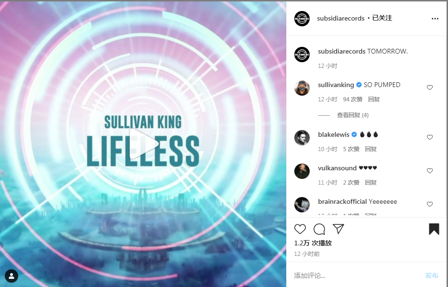The height and width of the screenshot is (287, 448).
Task: Toggle the bookmark save icon
Action: coord(434,229)
